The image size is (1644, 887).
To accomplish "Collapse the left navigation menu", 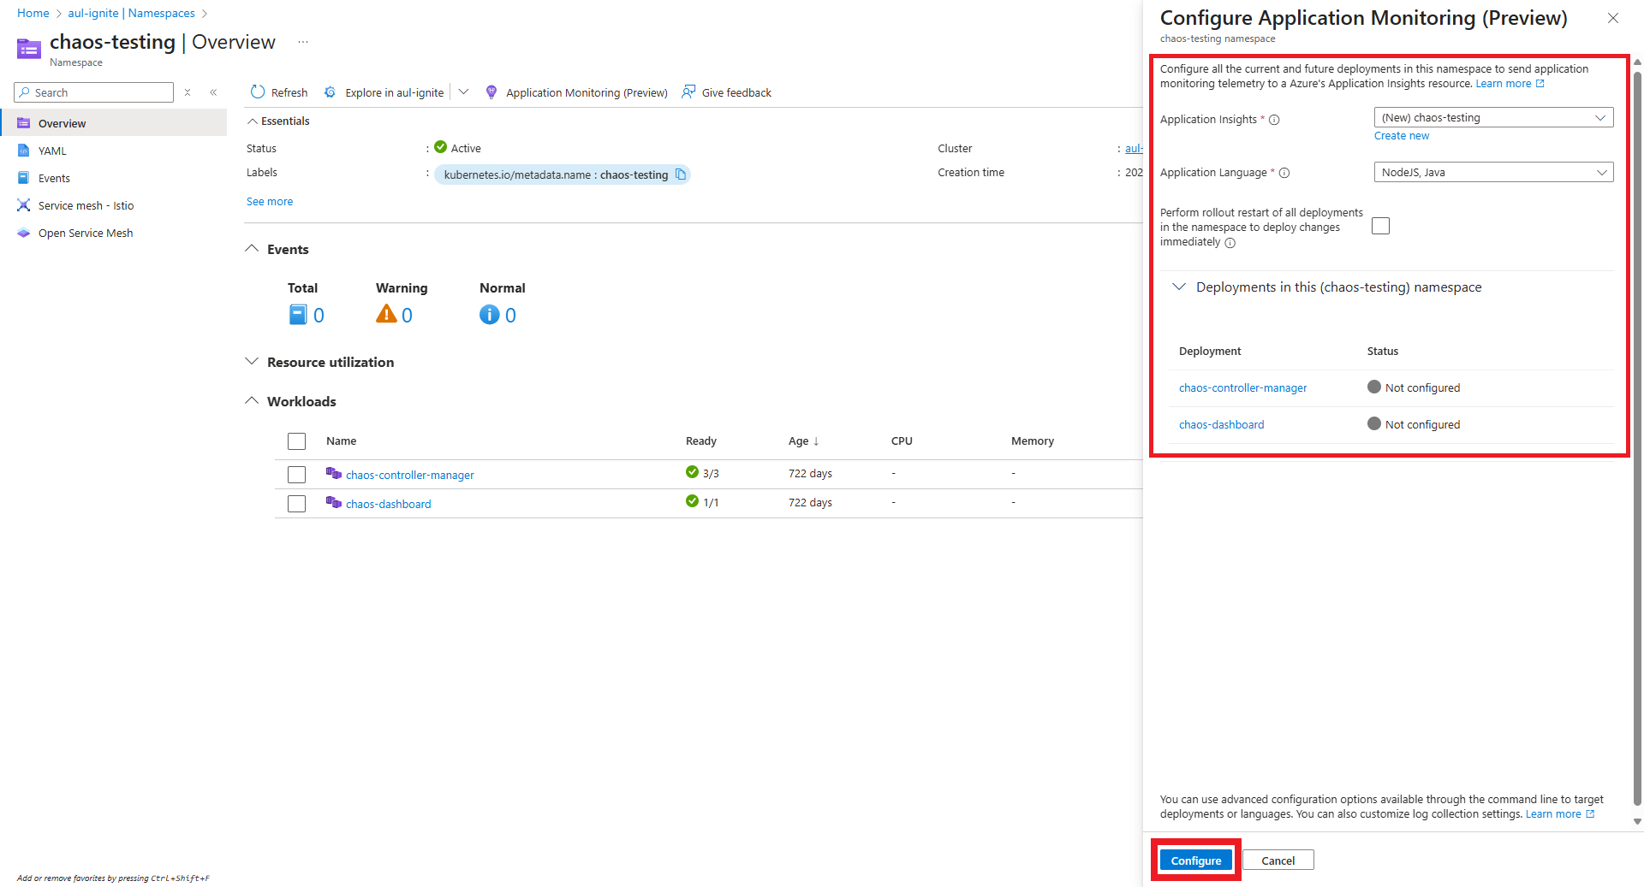I will click(x=213, y=92).
